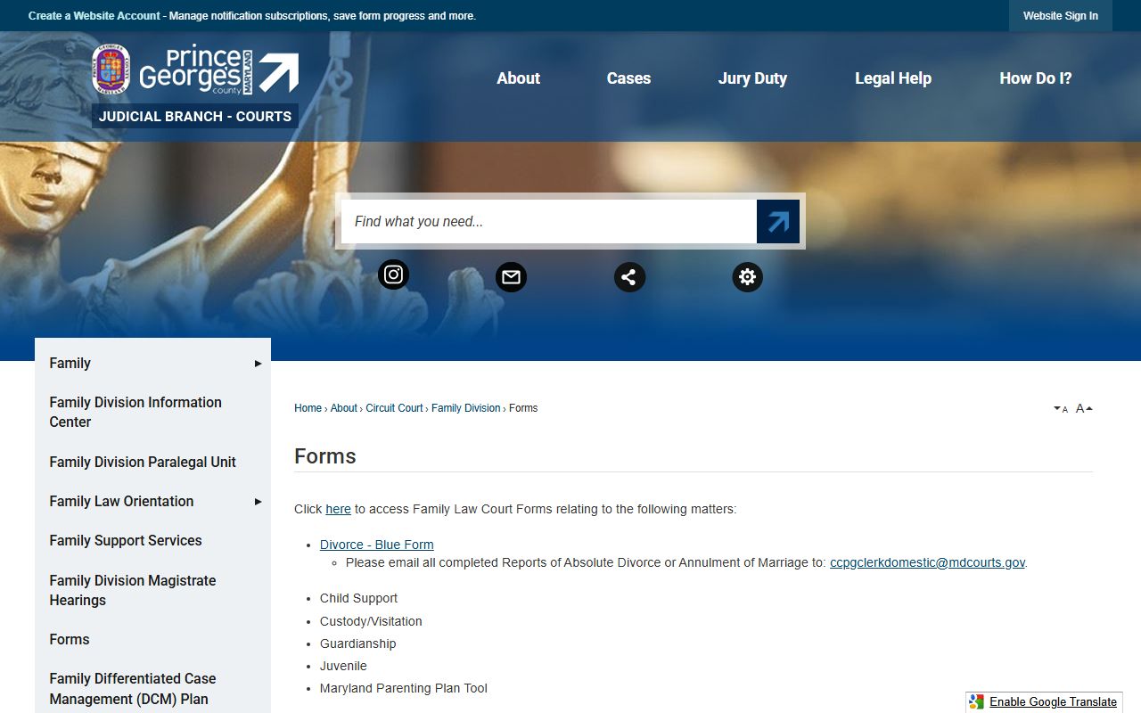Viewport: 1141px width, 713px height.
Task: Open the Cases menu
Action: (x=628, y=78)
